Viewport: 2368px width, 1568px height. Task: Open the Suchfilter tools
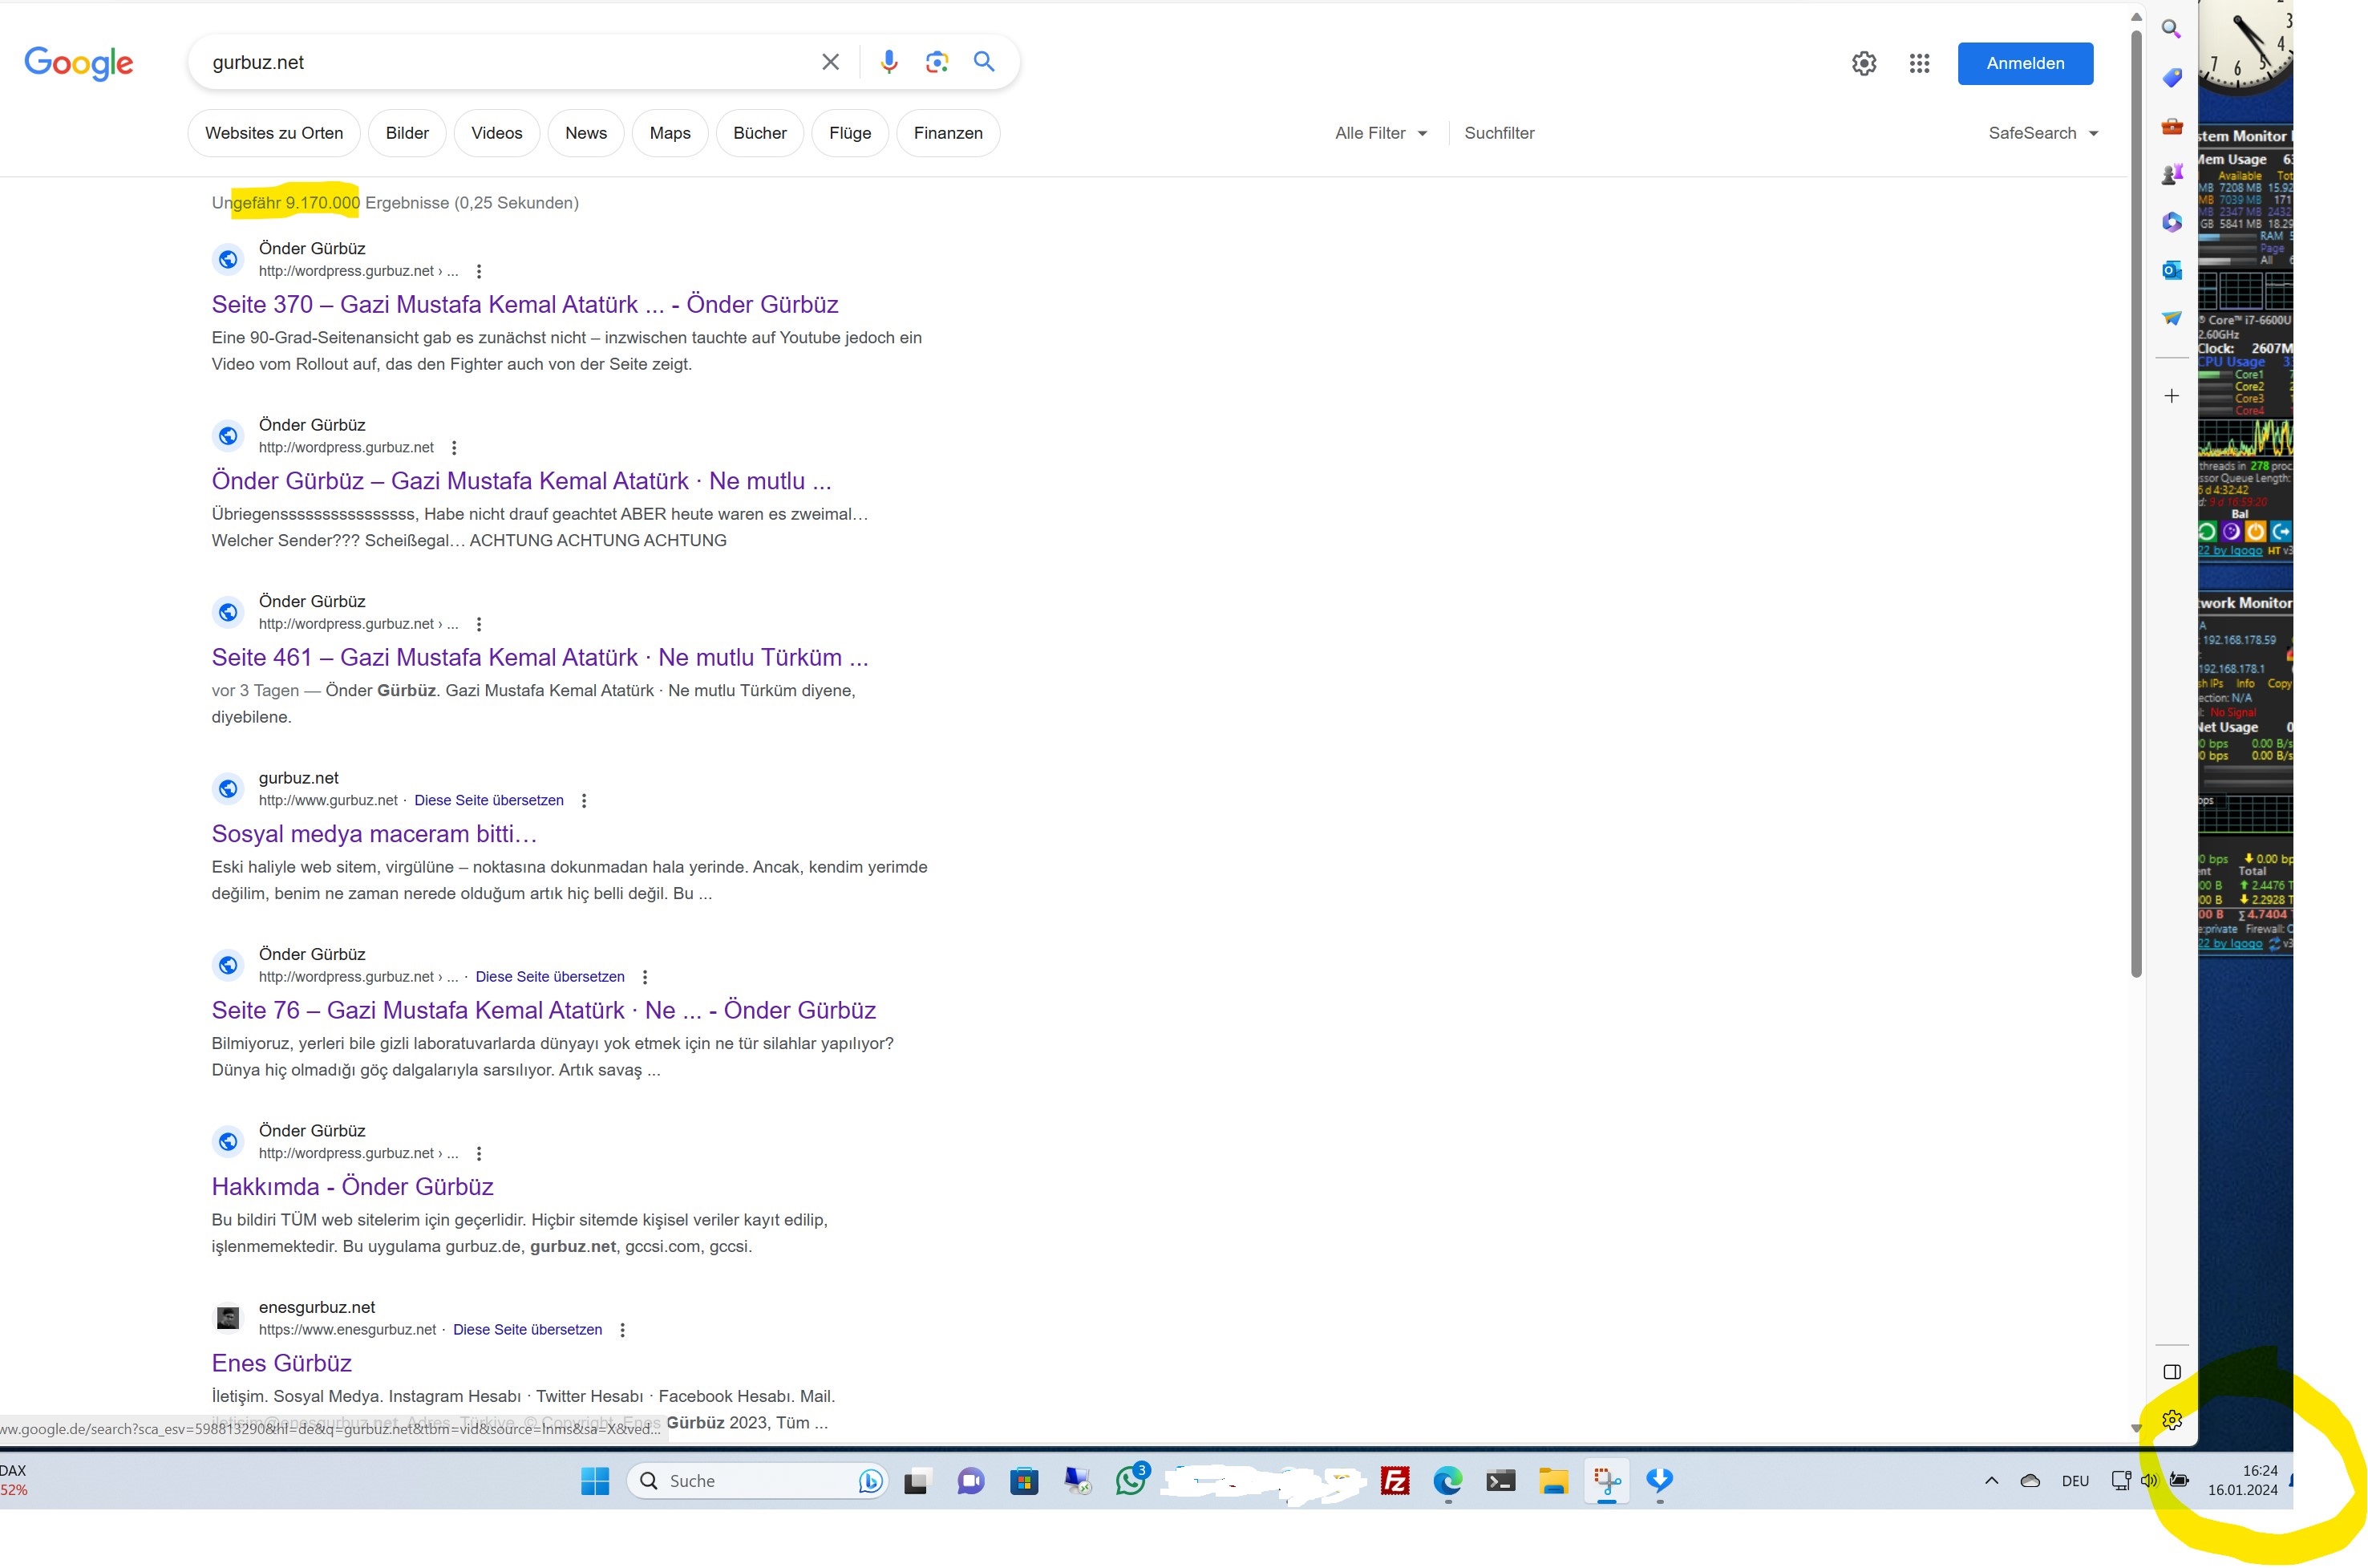click(x=1499, y=133)
